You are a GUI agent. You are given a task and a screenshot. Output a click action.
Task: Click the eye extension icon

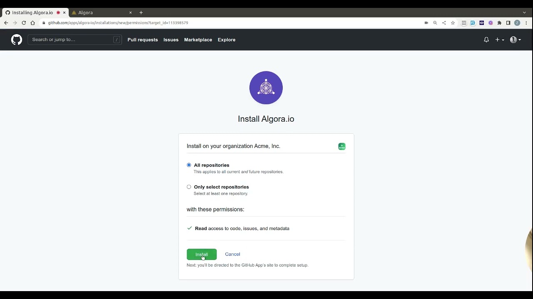(x=482, y=23)
